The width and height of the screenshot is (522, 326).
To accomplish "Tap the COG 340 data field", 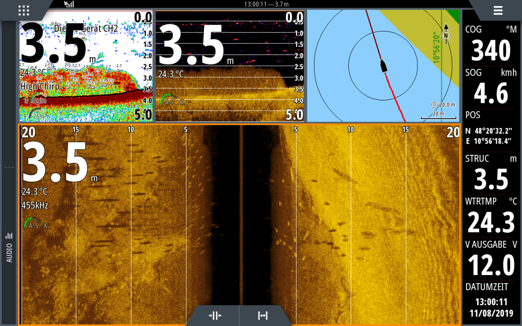I will coord(487,44).
